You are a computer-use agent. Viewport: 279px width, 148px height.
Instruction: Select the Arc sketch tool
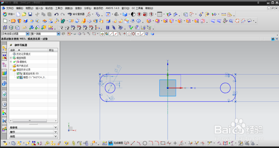[139, 143]
